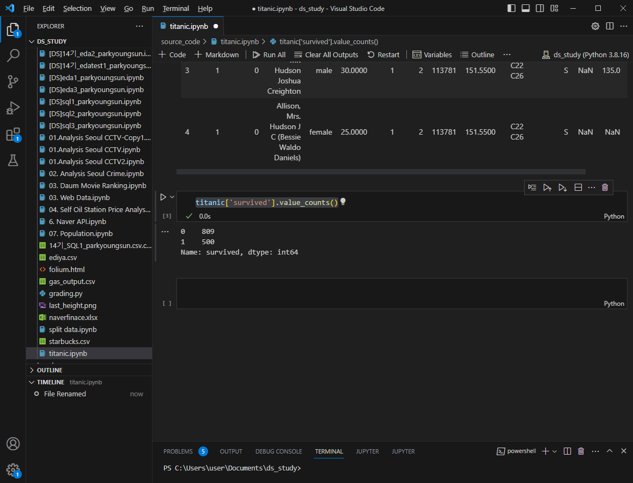633x483 pixels.
Task: Open the Selection menu
Action: 77,9
